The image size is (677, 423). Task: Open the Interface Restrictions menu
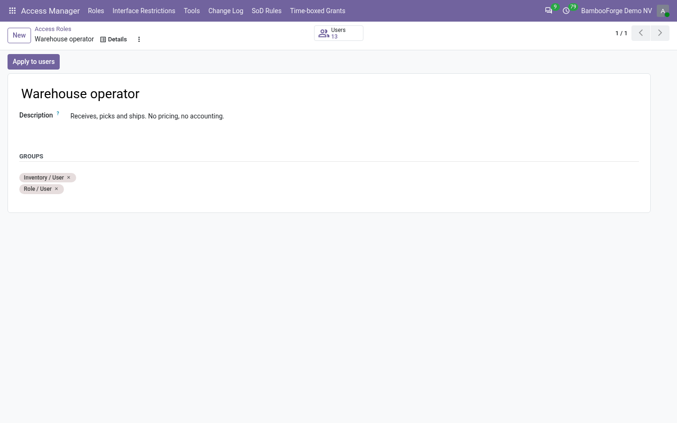pos(144,11)
